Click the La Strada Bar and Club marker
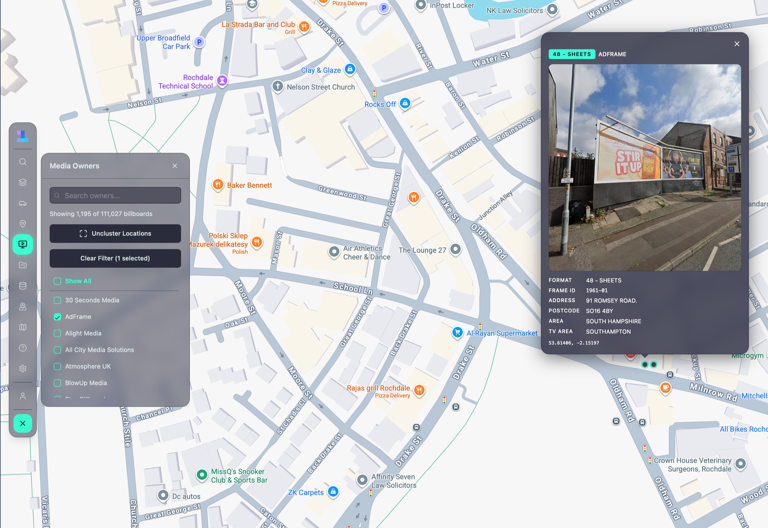The height and width of the screenshot is (528, 768). coord(304,27)
